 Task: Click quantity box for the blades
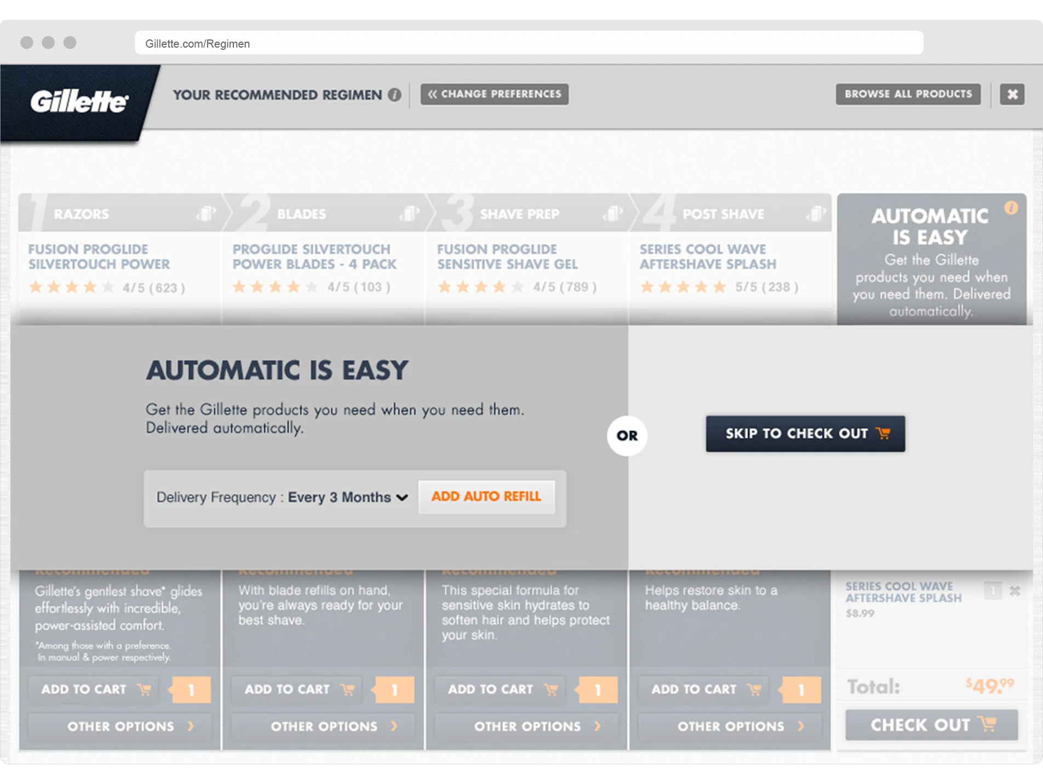(x=394, y=690)
